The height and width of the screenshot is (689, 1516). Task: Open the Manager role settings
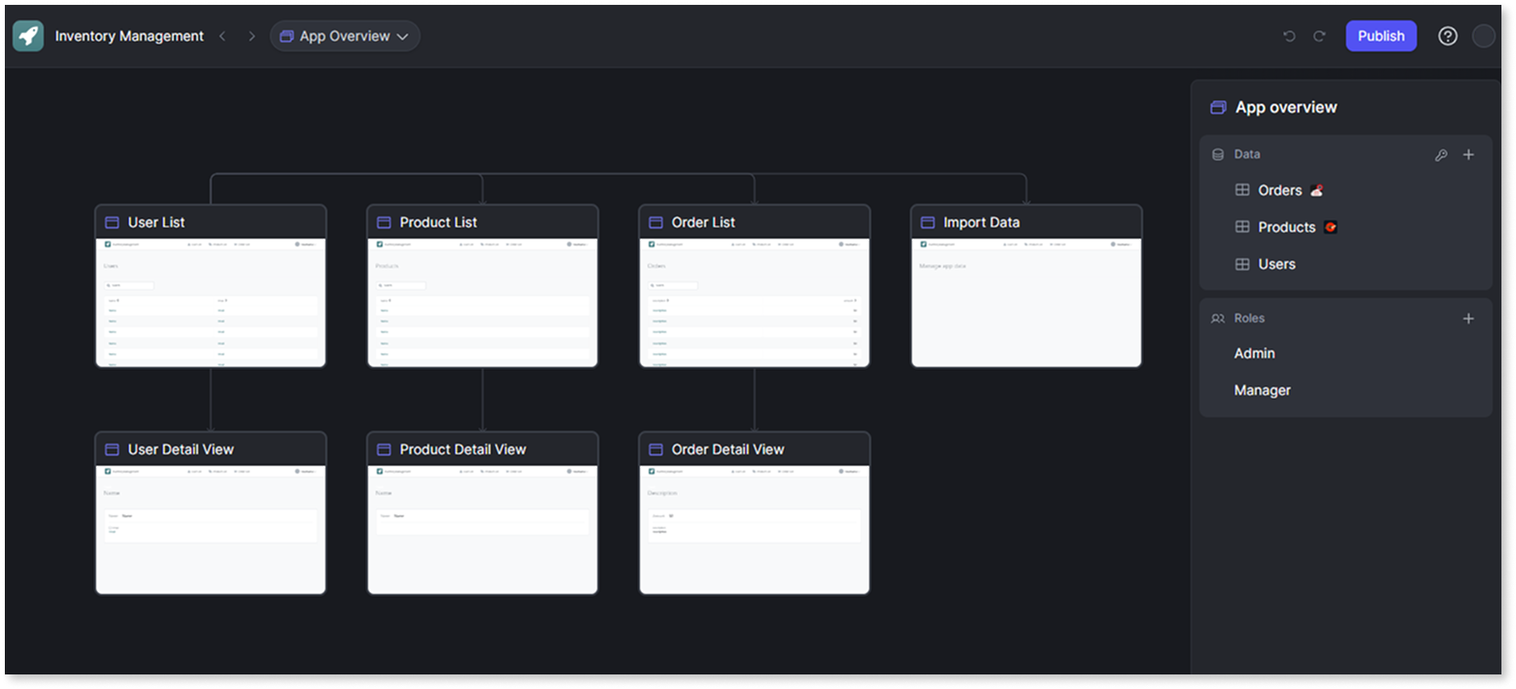pos(1262,389)
